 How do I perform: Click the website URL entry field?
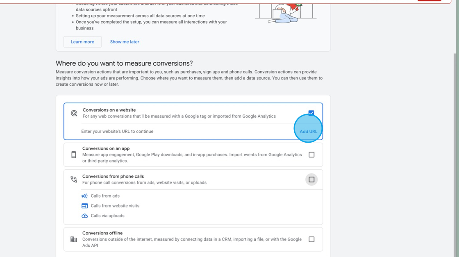coord(164,131)
